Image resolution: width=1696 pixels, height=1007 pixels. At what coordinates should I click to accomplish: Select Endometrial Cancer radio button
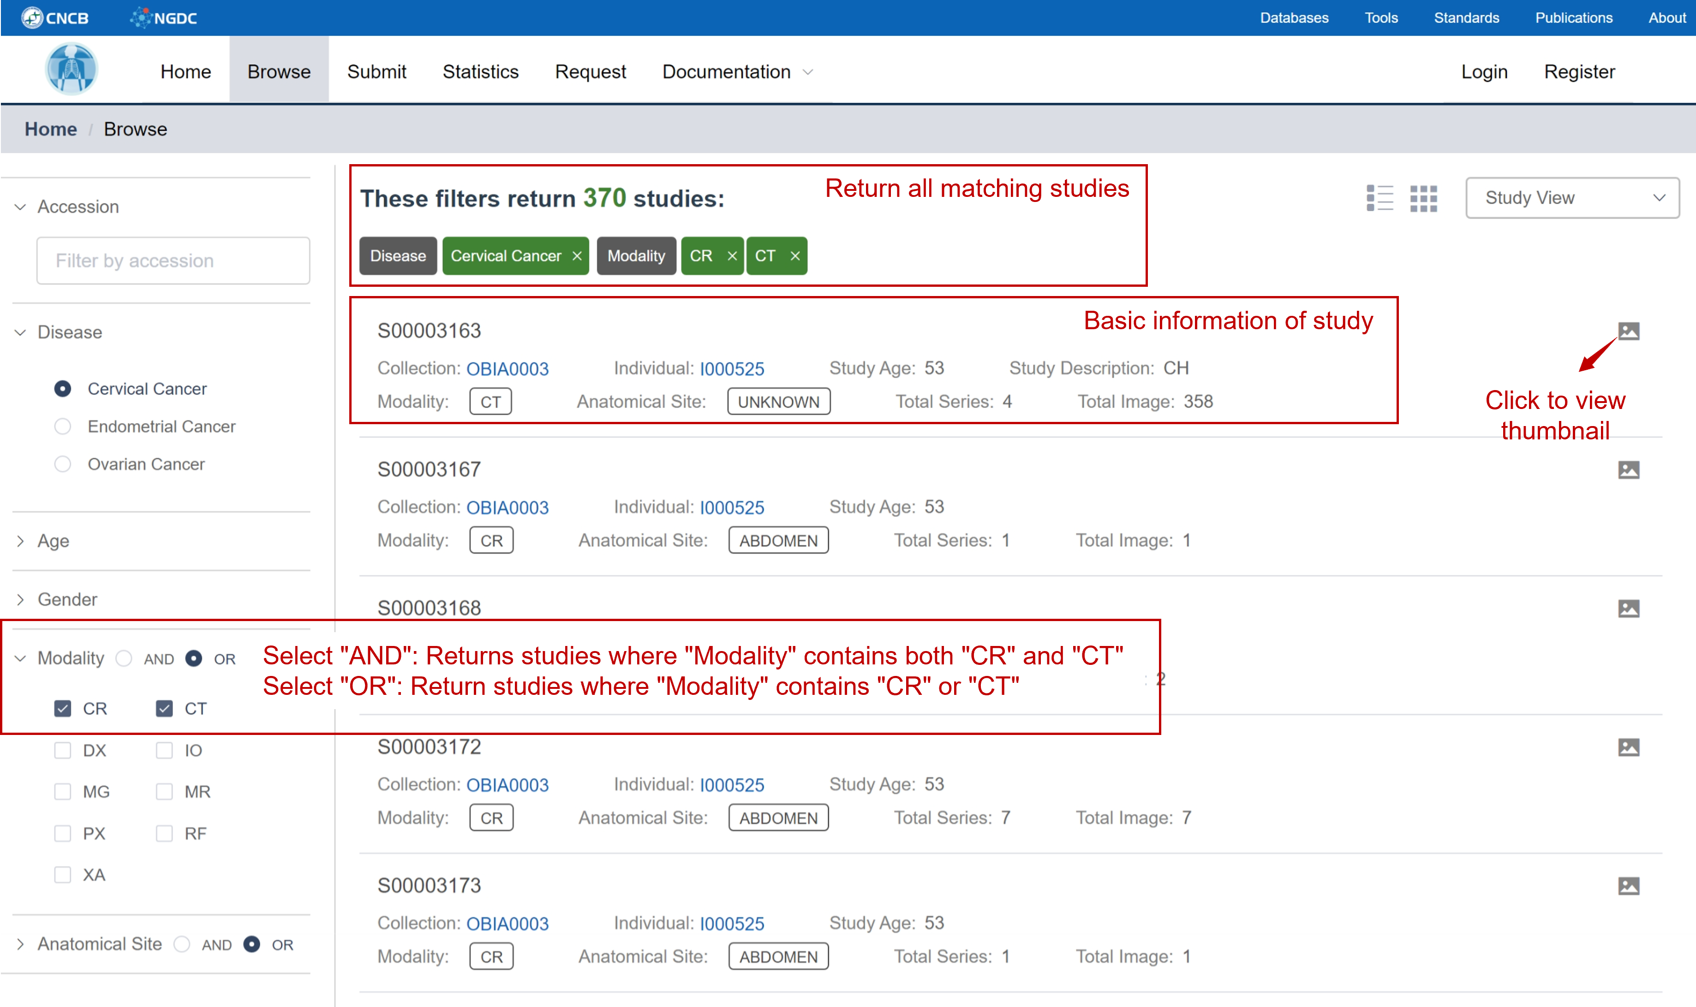pos(62,426)
